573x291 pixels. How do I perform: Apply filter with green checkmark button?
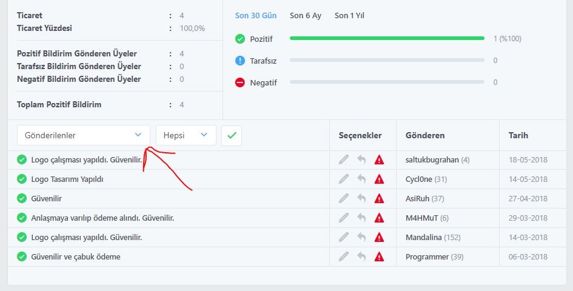232,136
